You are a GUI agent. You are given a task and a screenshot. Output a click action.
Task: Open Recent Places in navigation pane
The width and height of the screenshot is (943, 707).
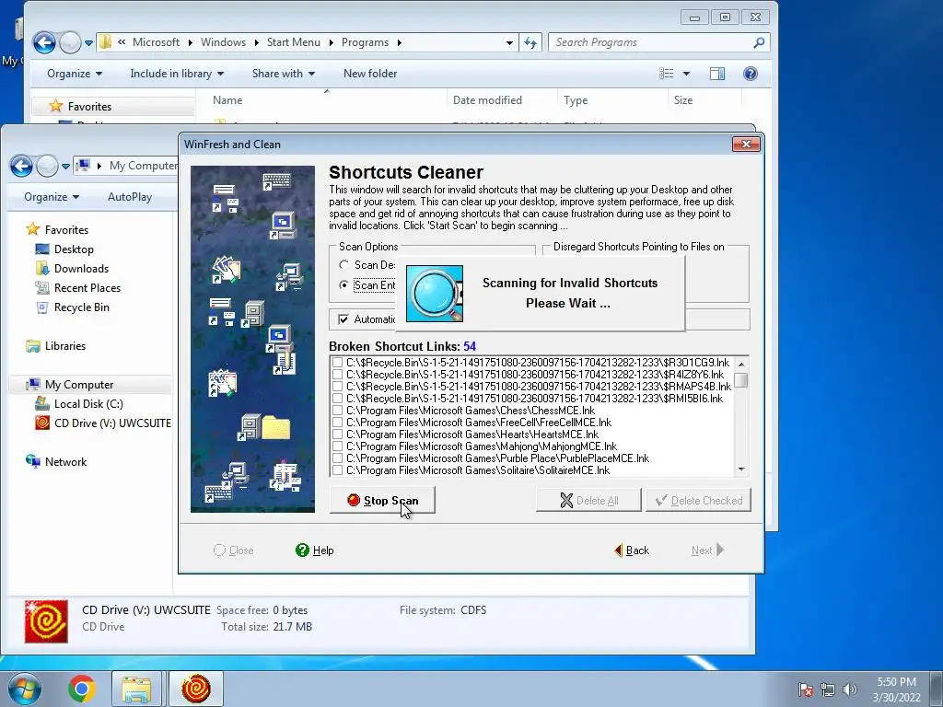(87, 287)
